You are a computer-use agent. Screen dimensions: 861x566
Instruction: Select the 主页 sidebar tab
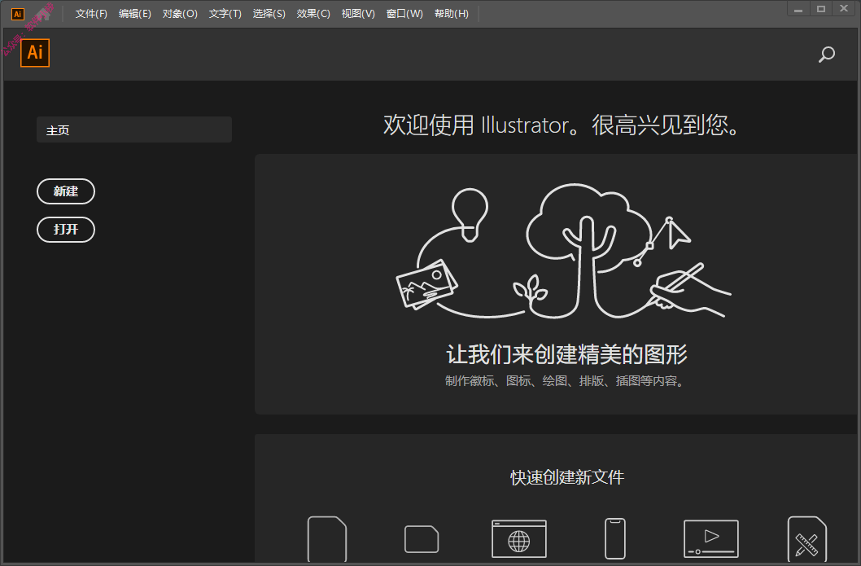pos(134,129)
